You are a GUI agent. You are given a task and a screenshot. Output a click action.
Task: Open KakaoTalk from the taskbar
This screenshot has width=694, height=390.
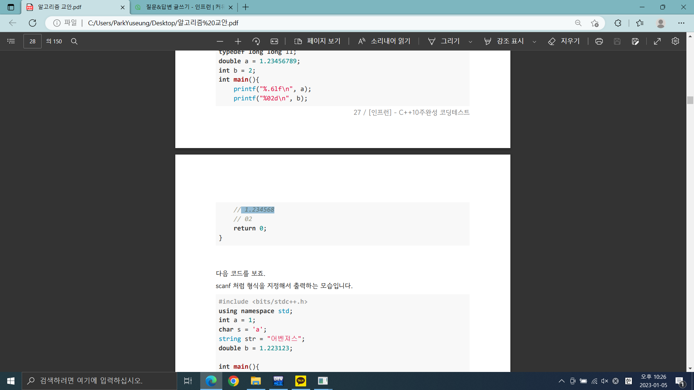300,381
